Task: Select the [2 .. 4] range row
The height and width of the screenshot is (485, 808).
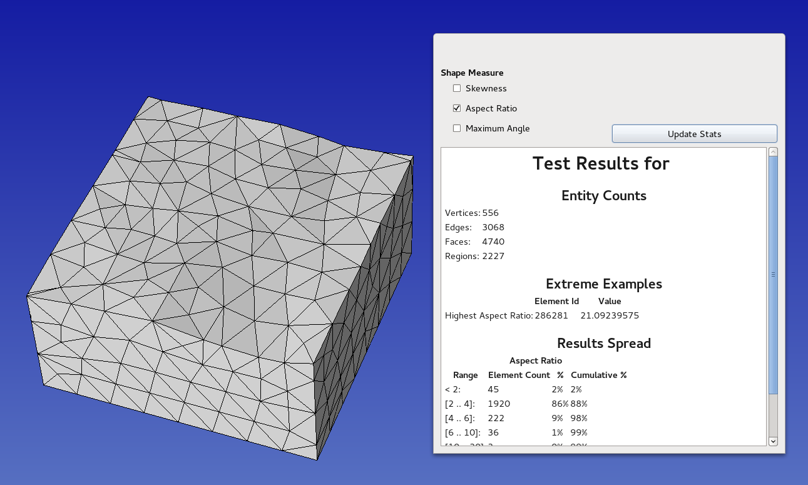Action: [460, 404]
